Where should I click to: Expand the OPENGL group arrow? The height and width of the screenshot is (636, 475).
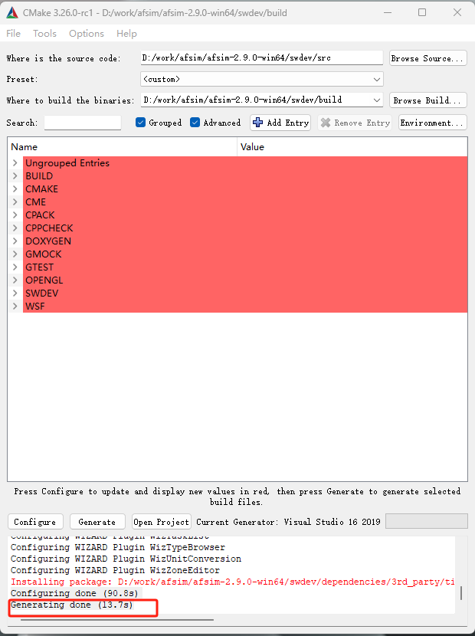click(15, 280)
